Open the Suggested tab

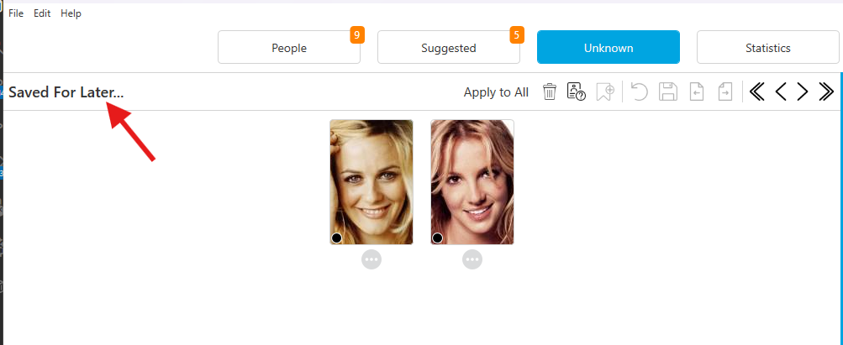[449, 48]
